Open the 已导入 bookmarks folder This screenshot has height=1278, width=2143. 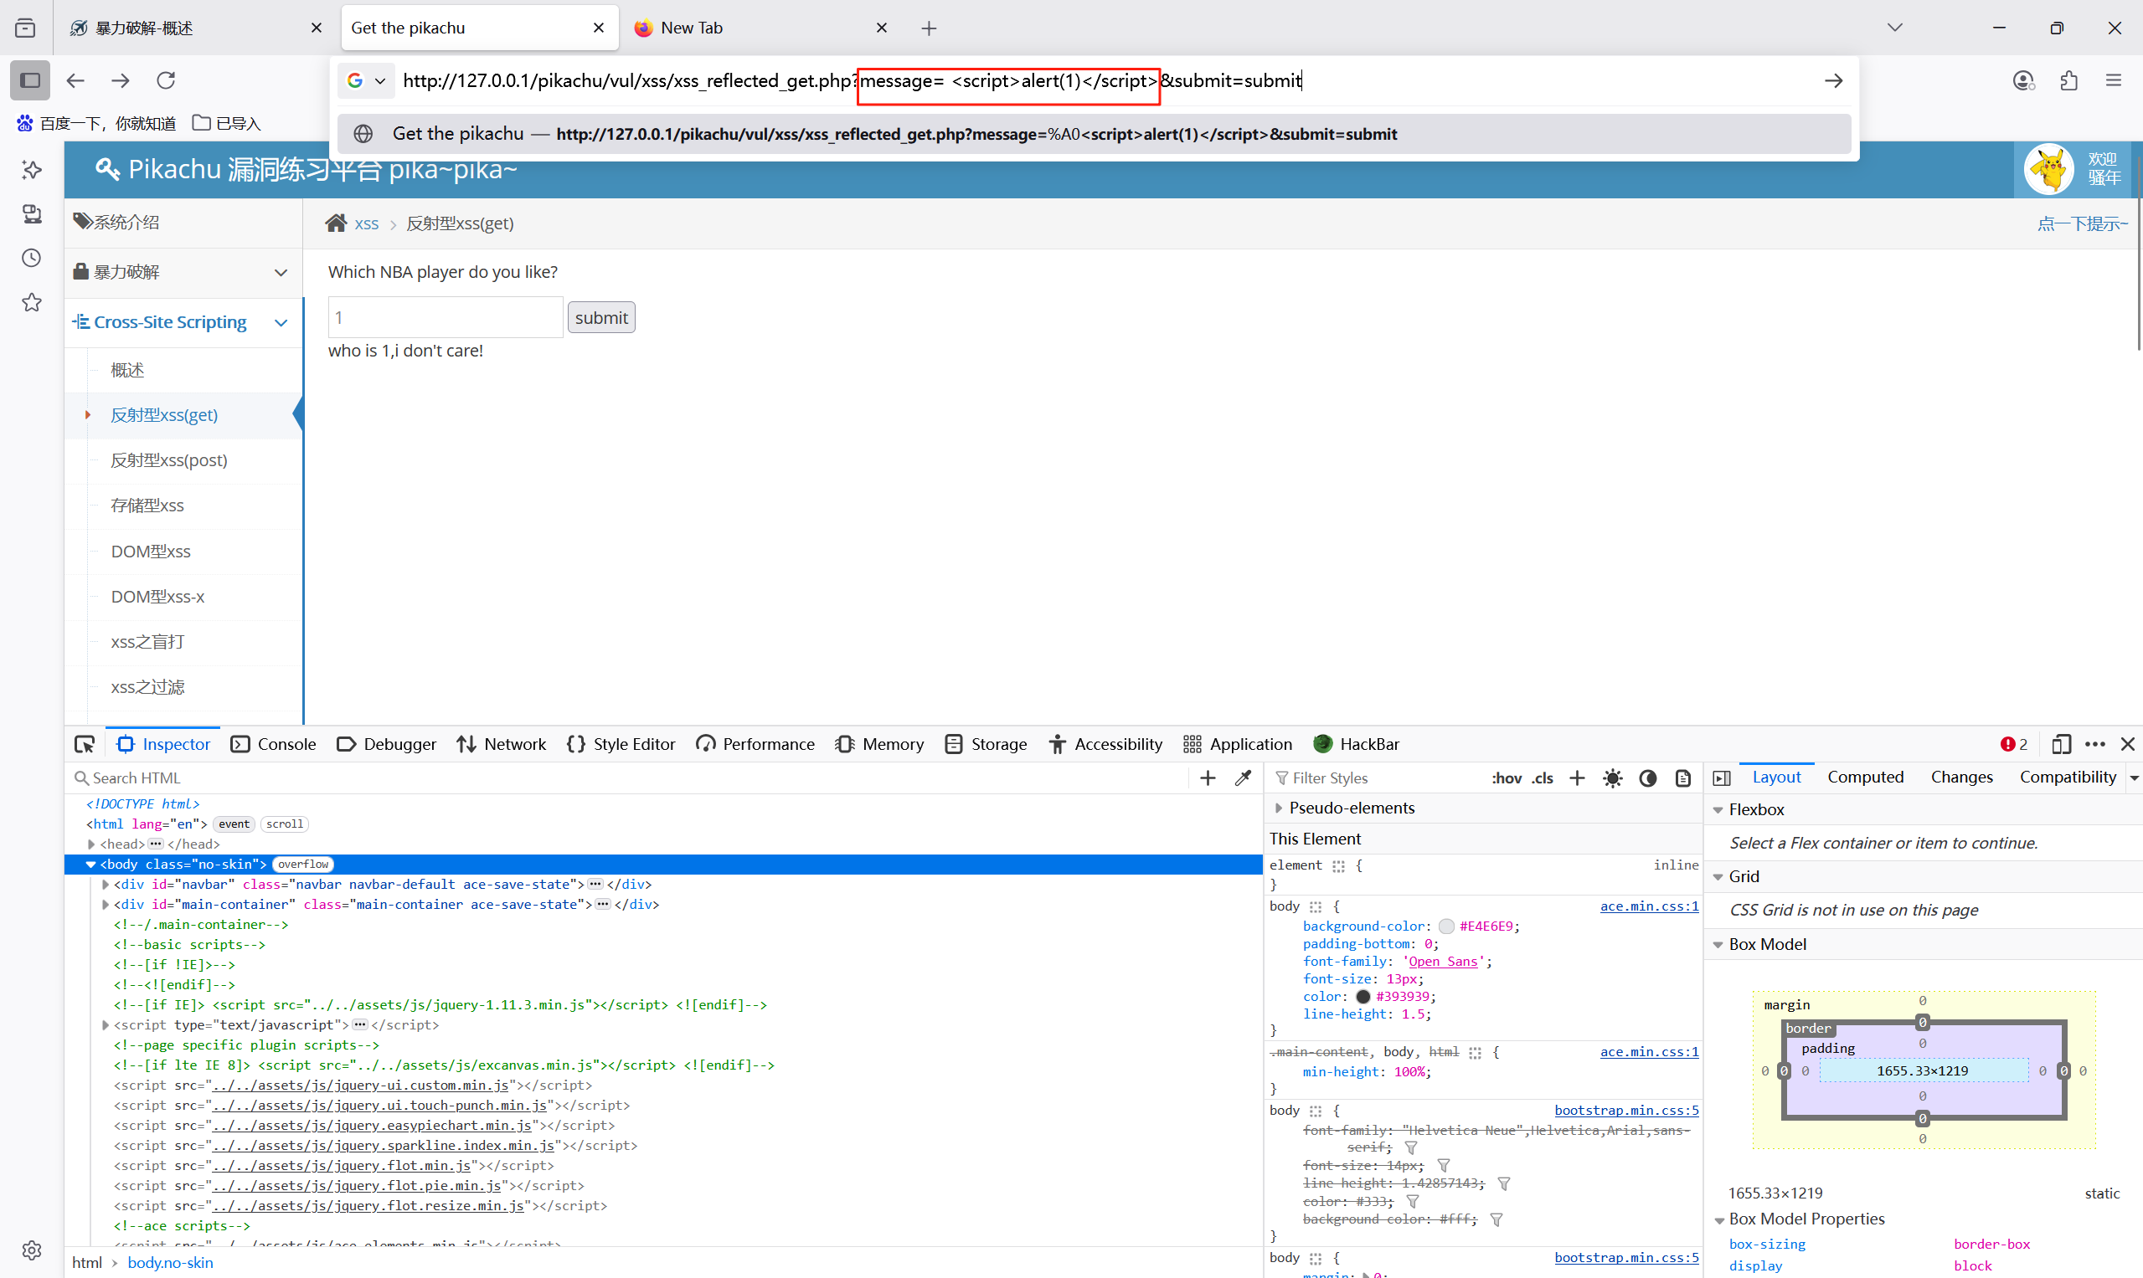click(x=227, y=123)
